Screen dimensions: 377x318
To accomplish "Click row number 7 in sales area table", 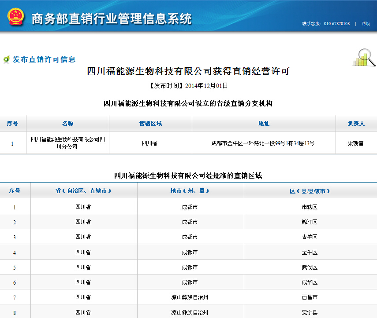I will pos(15,297).
